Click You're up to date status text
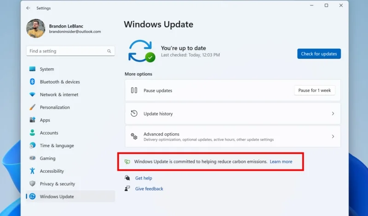Viewport: 368px width, 216px height. click(183, 48)
